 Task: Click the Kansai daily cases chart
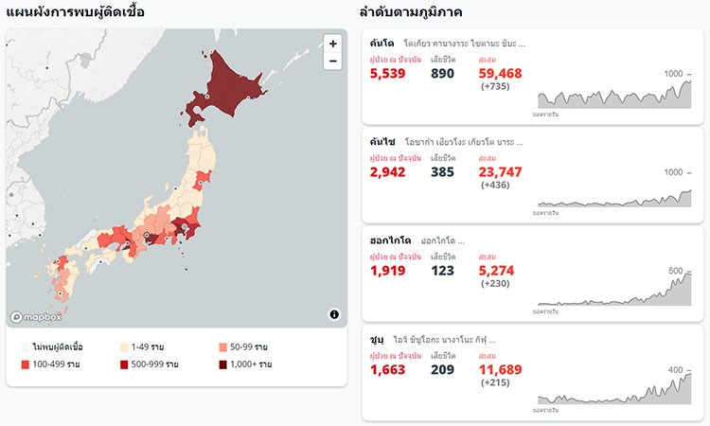(x=614, y=198)
